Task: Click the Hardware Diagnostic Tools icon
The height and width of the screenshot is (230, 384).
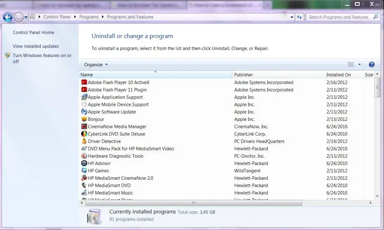Action: [84, 156]
